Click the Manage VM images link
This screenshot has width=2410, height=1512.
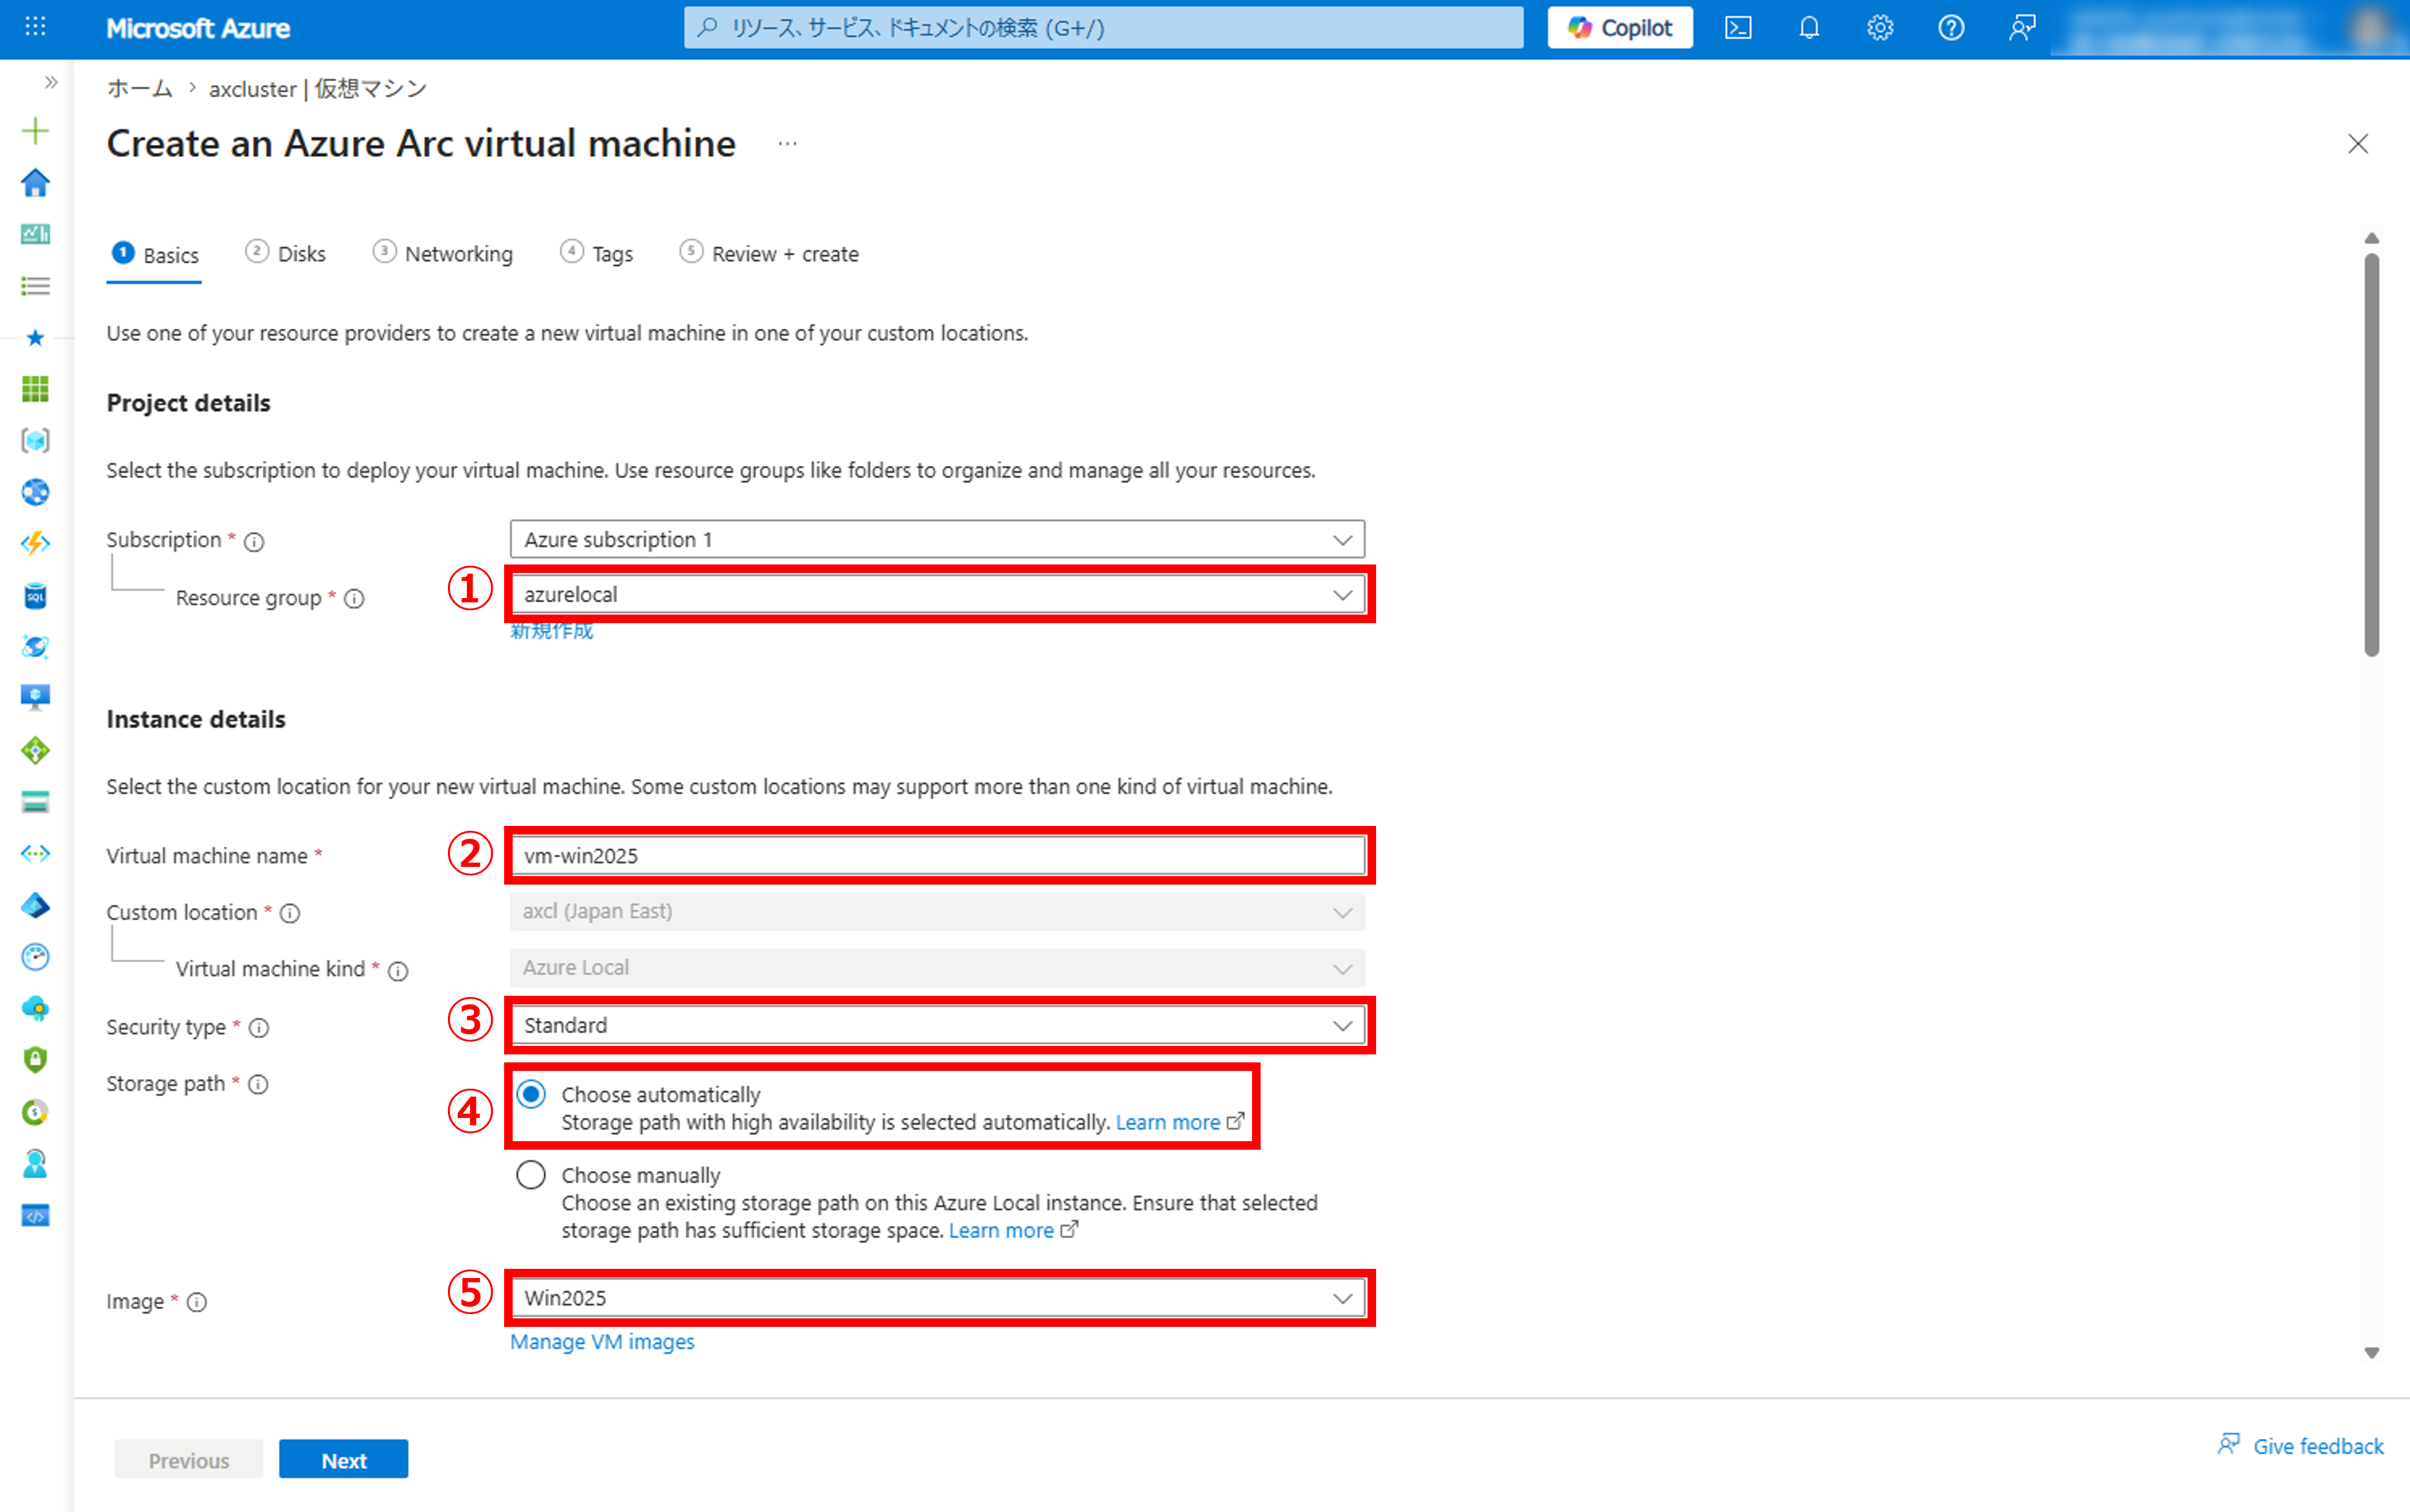pyautogui.click(x=602, y=1342)
